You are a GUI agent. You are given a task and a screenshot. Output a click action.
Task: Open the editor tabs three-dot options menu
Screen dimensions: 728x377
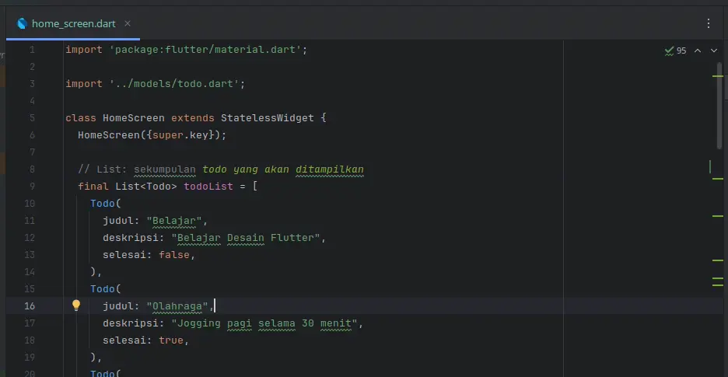tap(709, 23)
